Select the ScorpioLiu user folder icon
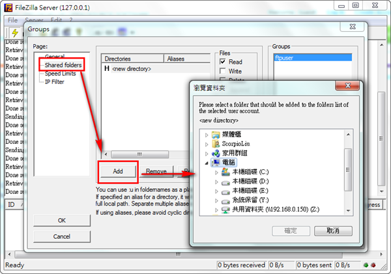Viewport: 391px width, 274px height. [x=216, y=144]
